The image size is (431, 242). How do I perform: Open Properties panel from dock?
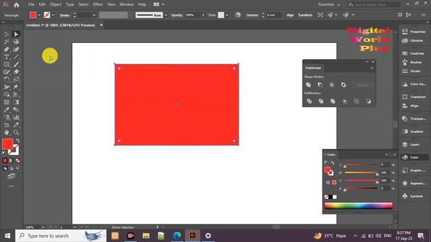click(413, 32)
